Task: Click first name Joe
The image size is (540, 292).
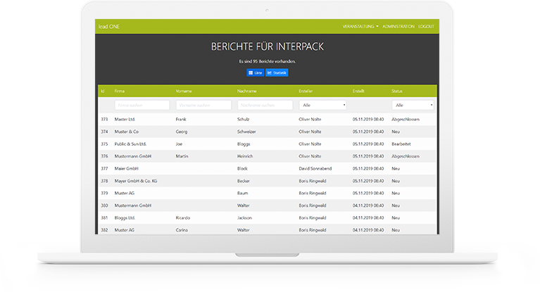Action: coord(179,144)
